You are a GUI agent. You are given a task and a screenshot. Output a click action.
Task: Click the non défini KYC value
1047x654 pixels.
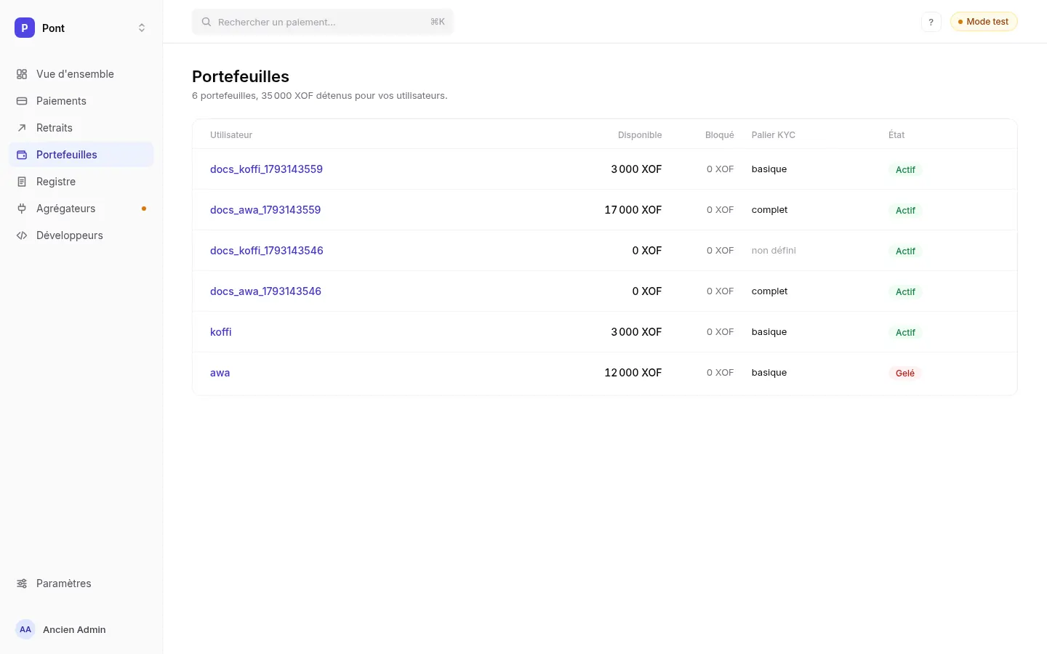[x=774, y=251]
